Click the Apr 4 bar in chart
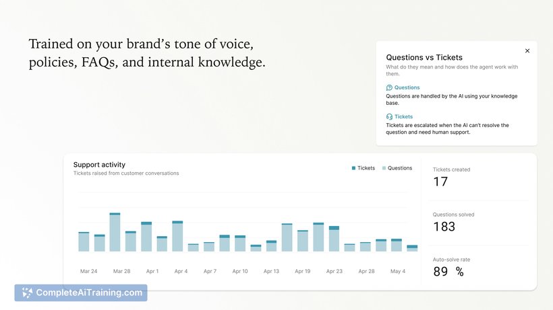Image resolution: width=553 pixels, height=310 pixels. [x=177, y=237]
